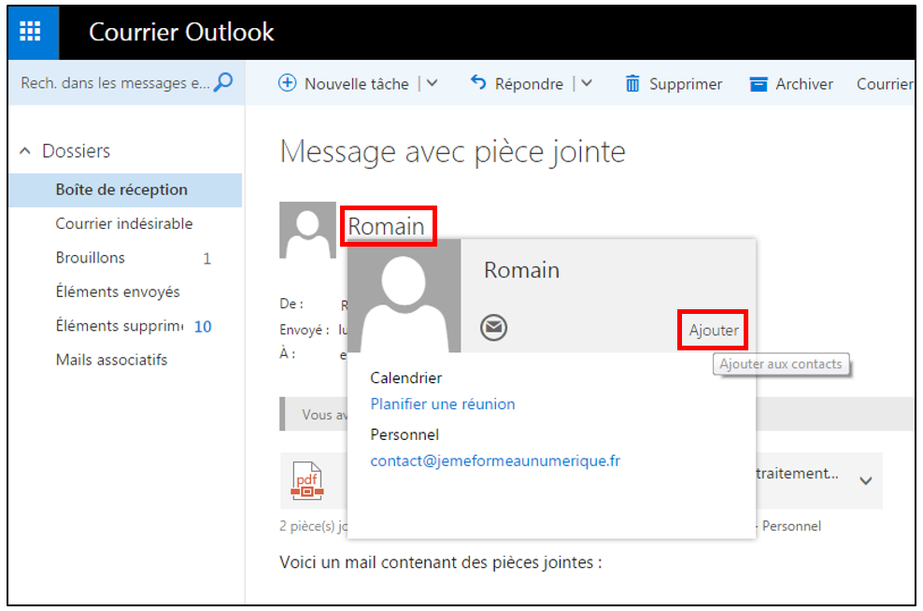The height and width of the screenshot is (611, 923).
Task: Click contact@jemeformeaunumerique.fr email link
Action: 495,461
